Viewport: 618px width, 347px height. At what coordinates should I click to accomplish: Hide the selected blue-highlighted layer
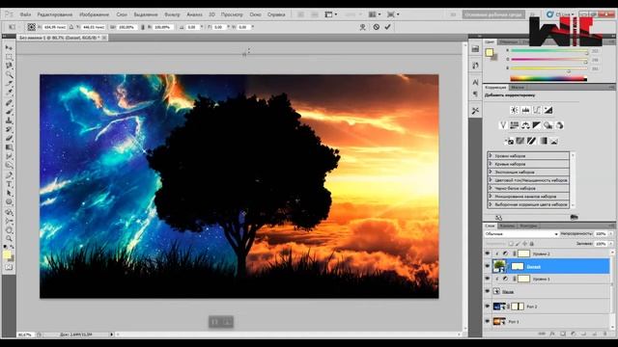coord(488,266)
